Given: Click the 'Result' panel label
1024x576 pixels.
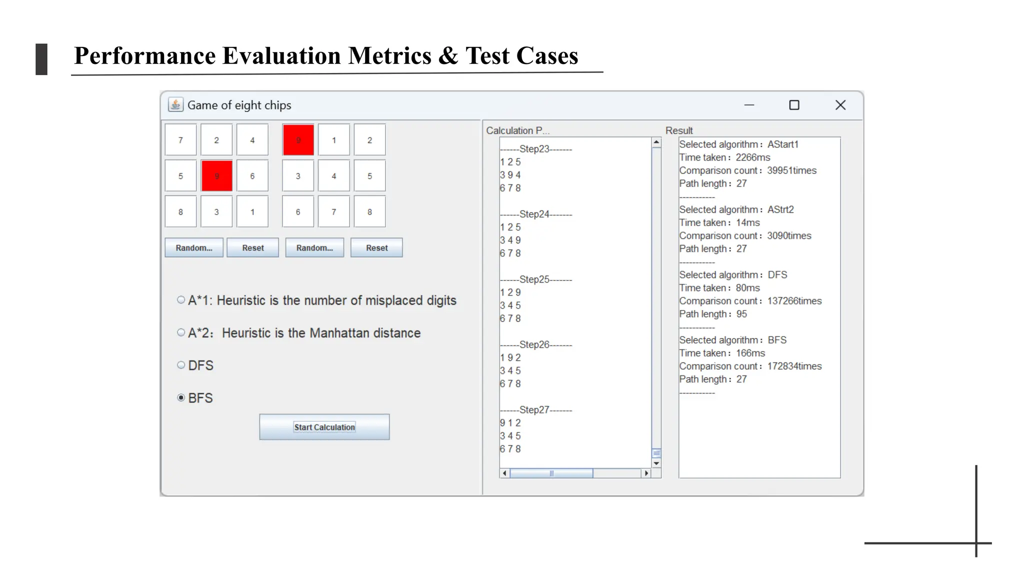Looking at the screenshot, I should pyautogui.click(x=679, y=130).
